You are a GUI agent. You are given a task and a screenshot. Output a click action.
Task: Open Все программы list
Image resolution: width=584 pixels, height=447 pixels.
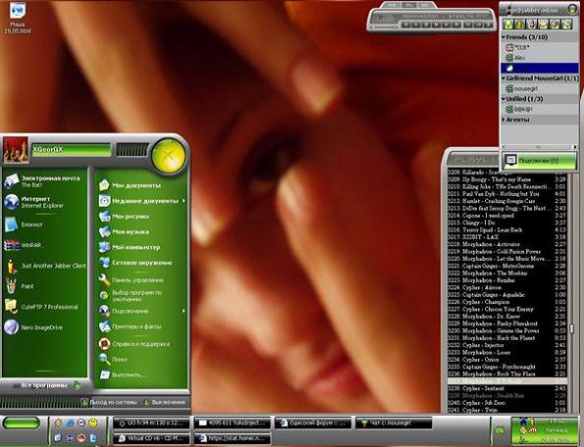coord(46,385)
